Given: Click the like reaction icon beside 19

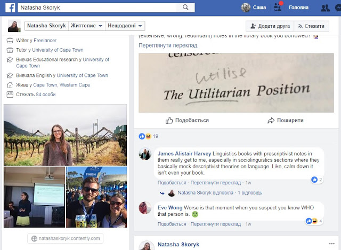Looking at the screenshot, I should tap(142, 136).
